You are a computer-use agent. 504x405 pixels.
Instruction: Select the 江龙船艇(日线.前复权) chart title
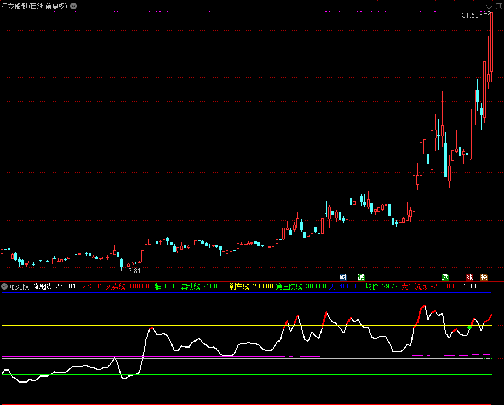(x=35, y=6)
